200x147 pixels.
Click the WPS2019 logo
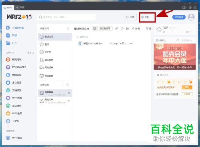point(20,17)
